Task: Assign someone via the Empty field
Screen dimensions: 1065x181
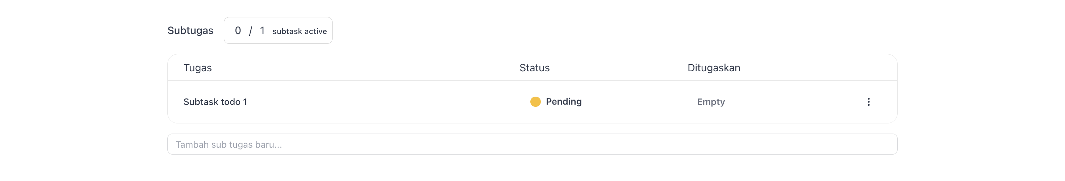Action: 711,102
